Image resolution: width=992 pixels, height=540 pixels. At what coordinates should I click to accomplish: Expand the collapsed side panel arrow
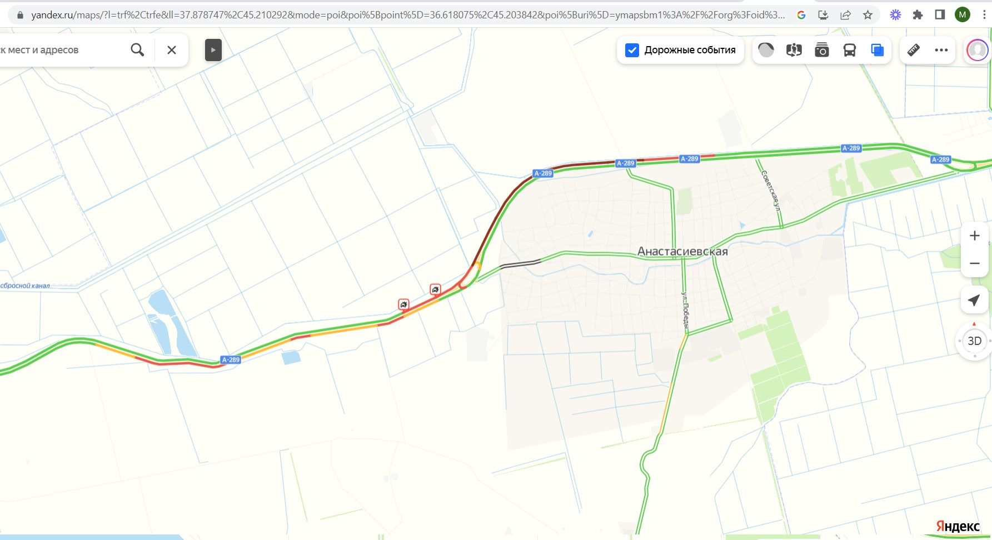click(x=213, y=50)
